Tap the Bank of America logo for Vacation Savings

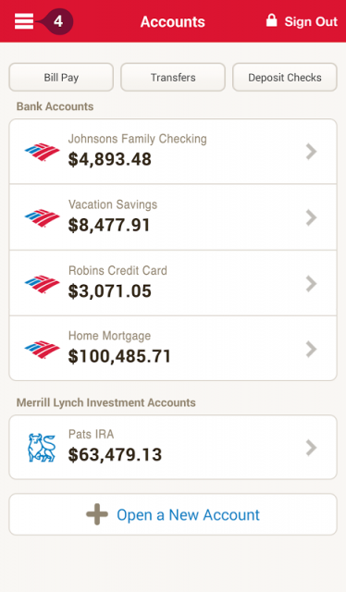coord(42,218)
